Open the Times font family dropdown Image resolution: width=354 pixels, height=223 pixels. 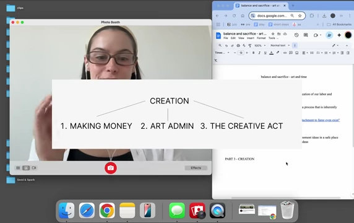222,53
